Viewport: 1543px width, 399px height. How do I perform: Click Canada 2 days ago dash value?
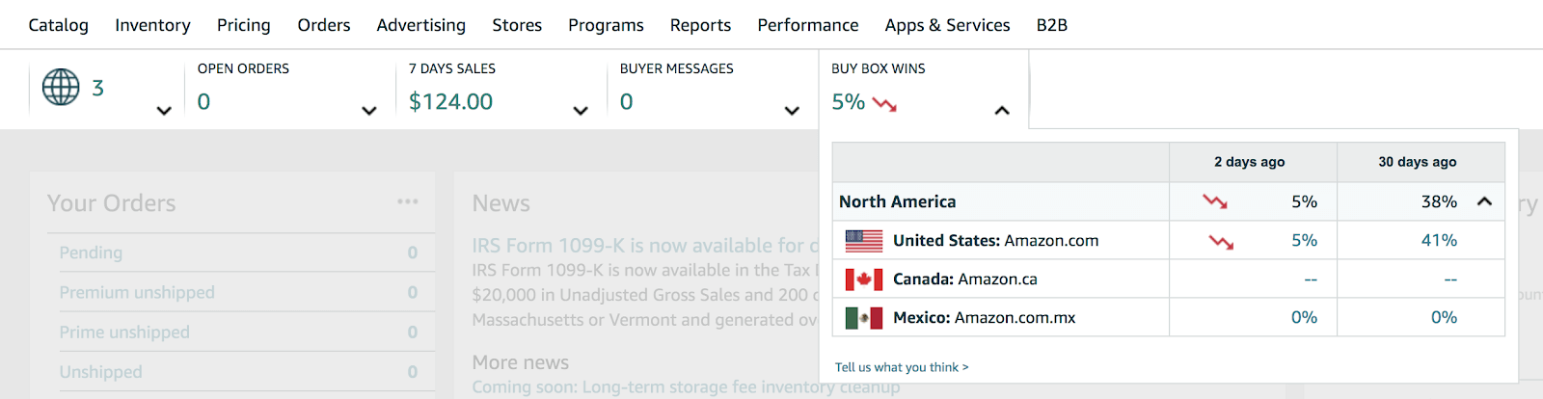[x=1311, y=279]
